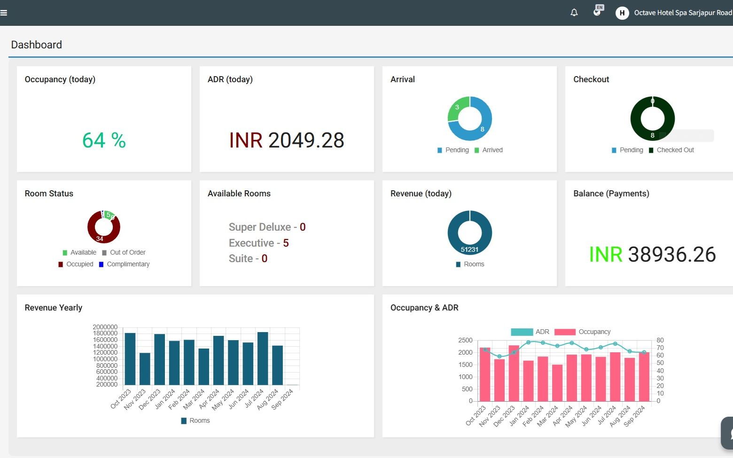733x458 pixels.
Task: Click the blue Pending swatch in Arrival legend
Action: tap(440, 150)
